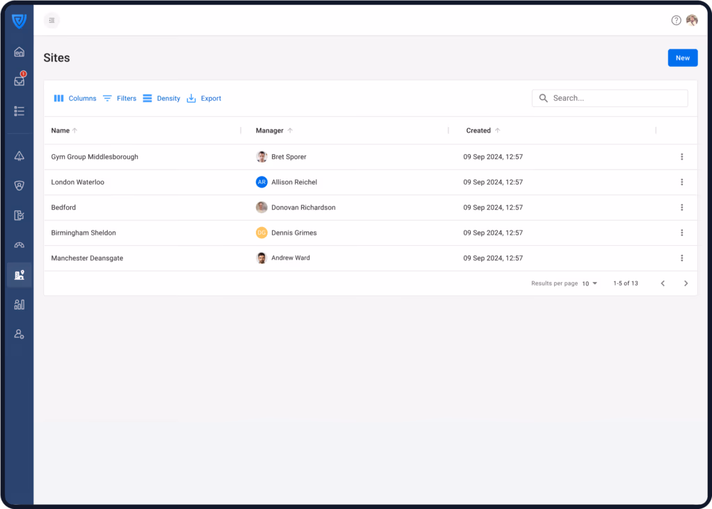This screenshot has width=712, height=509.
Task: Open the user settings icon in the sidebar
Action: pos(19,334)
